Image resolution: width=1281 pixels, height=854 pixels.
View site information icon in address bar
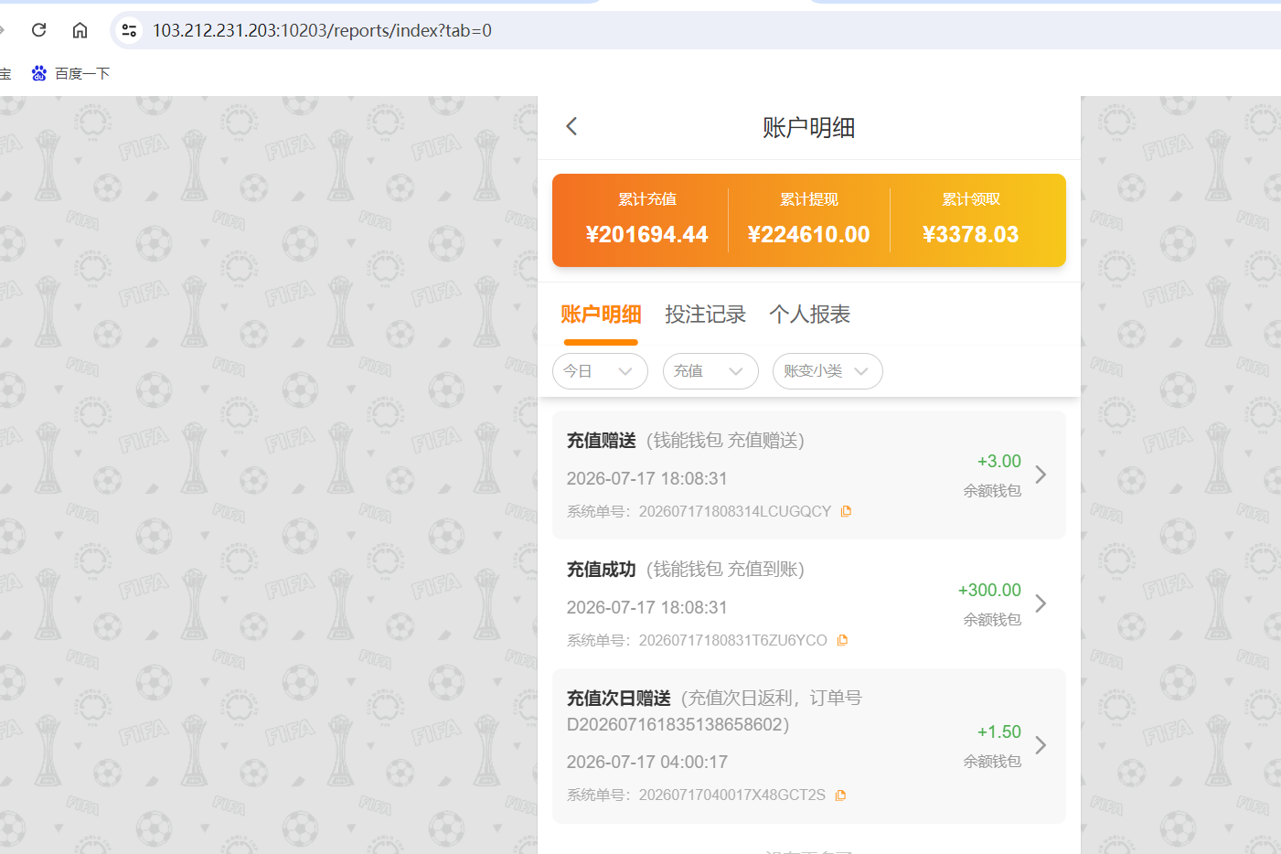coord(129,30)
